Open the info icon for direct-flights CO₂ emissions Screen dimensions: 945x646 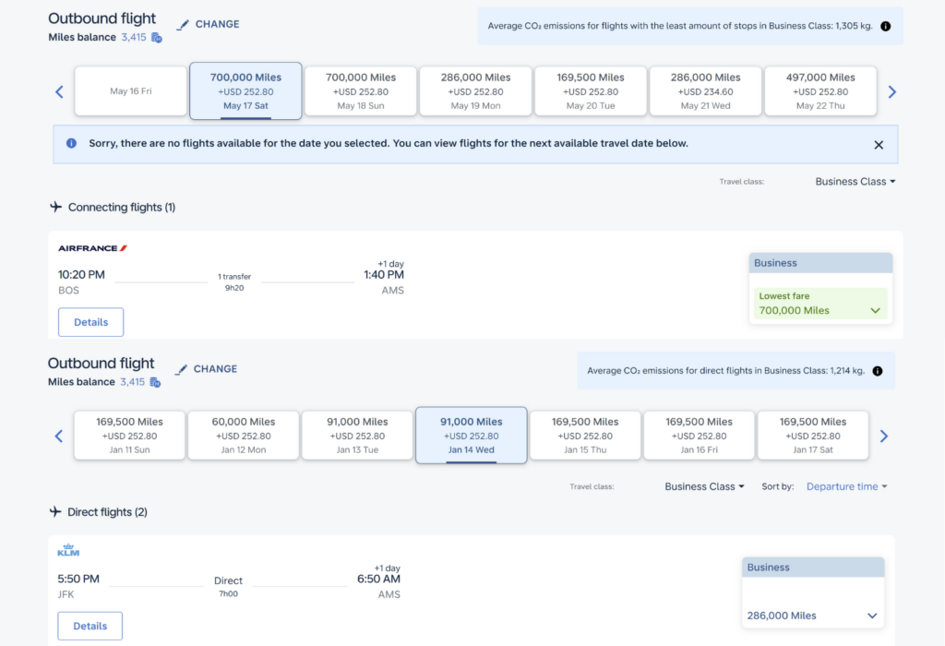878,371
